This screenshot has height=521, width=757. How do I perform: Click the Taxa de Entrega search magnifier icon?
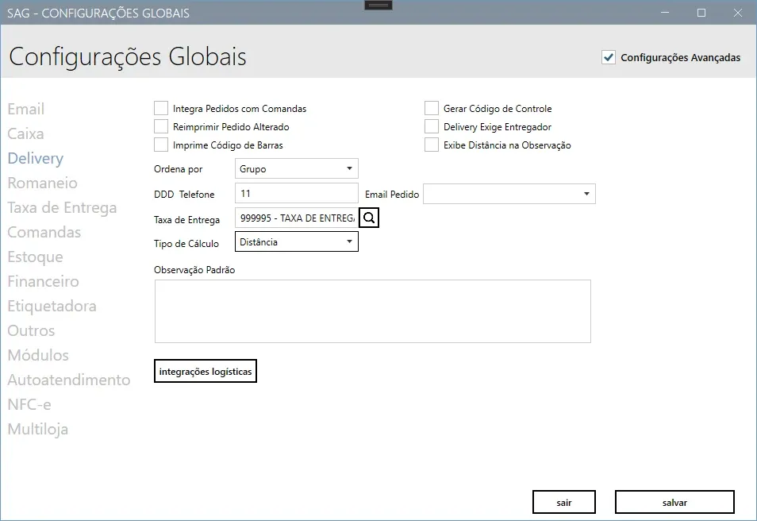click(x=369, y=218)
